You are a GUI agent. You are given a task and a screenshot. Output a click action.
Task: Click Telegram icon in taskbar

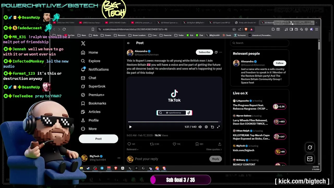click(x=102, y=168)
